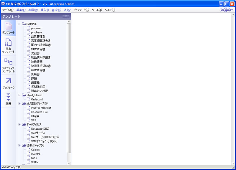Select the 長期休暇届 template
Screen dimensions: 236x170
(38, 87)
